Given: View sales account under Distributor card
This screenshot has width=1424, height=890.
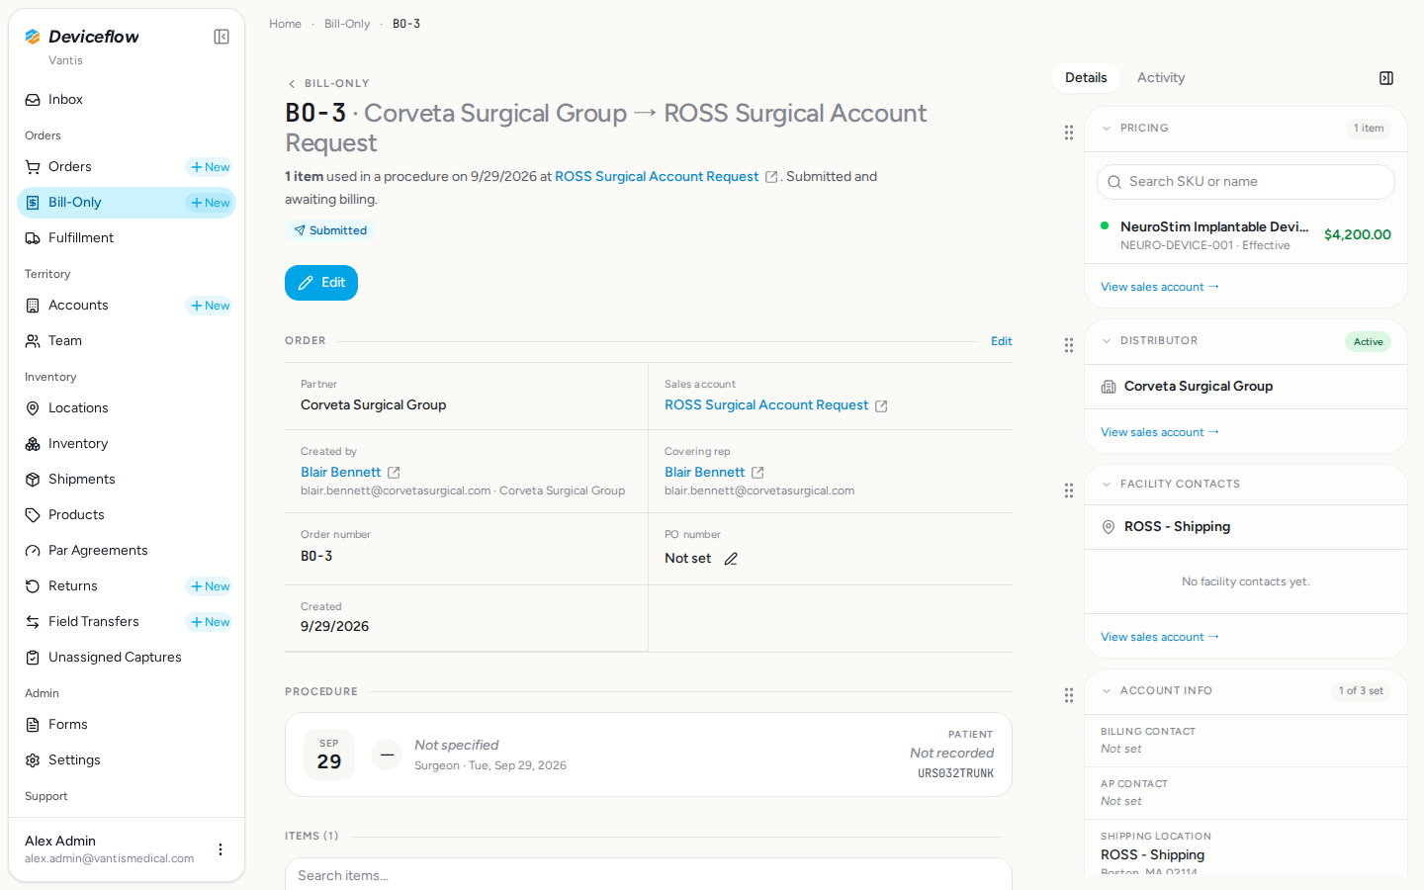Looking at the screenshot, I should point(1160,432).
